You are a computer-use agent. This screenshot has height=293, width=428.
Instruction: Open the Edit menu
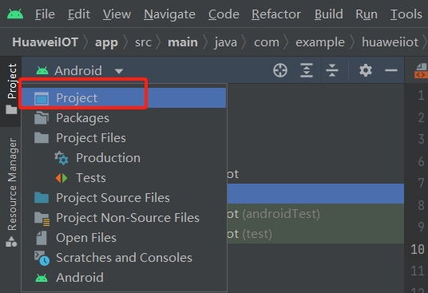point(79,14)
